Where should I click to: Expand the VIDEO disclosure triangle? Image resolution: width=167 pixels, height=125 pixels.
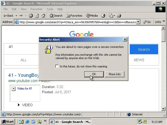pyautogui.click(x=19, y=105)
